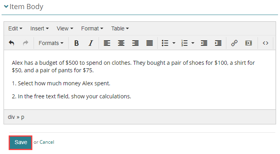Click the Cancel link

(47, 142)
